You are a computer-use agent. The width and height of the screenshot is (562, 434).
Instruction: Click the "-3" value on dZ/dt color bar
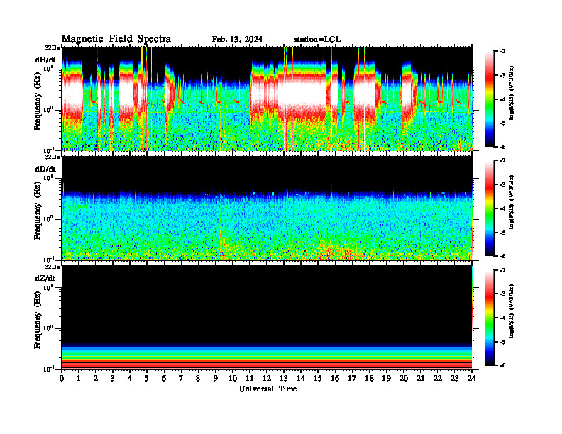[x=502, y=294]
